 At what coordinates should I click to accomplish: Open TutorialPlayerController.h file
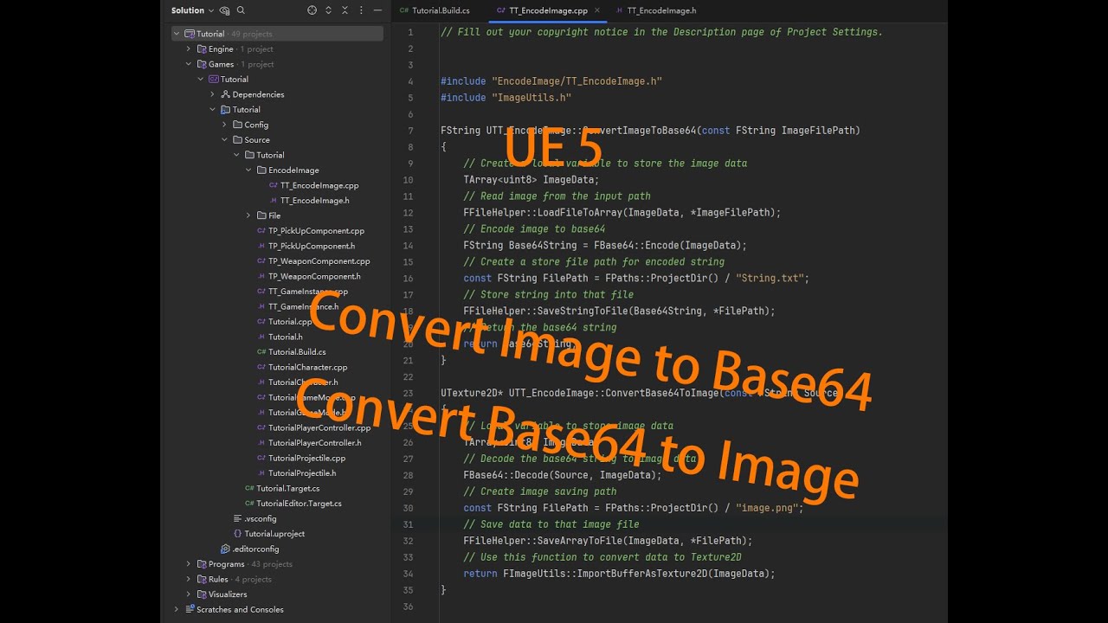point(315,443)
